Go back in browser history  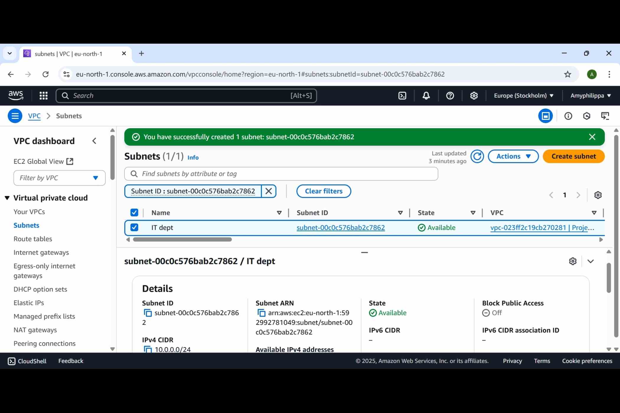coord(11,74)
